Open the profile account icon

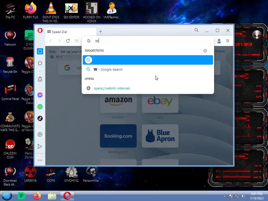pos(219,41)
